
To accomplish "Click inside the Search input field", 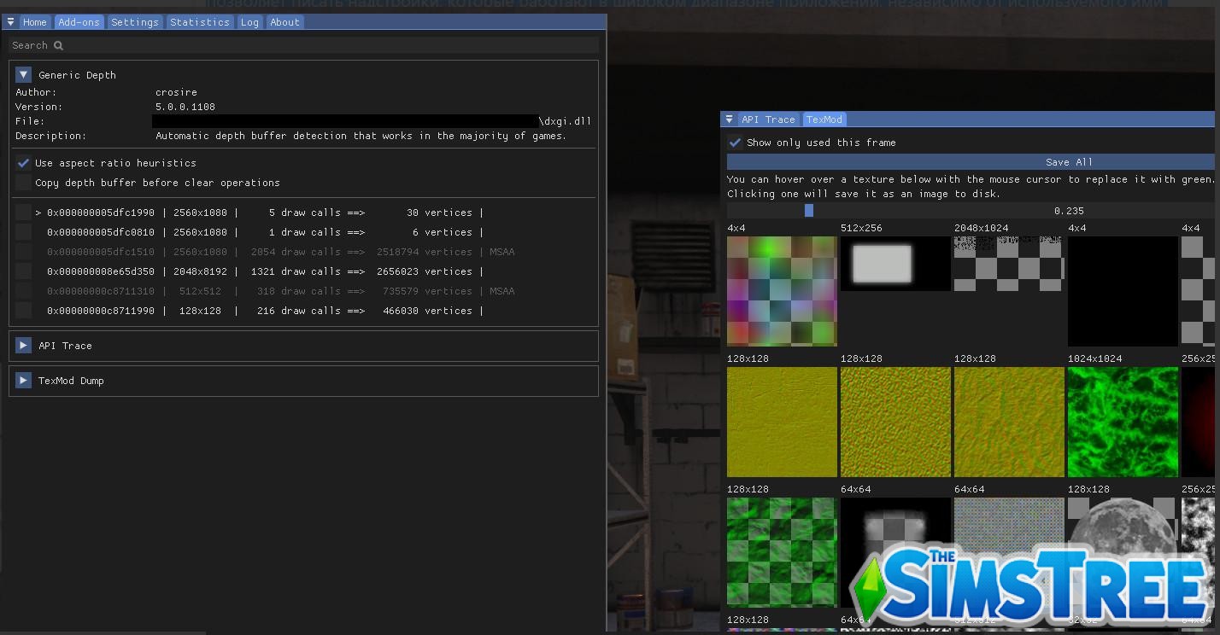I will (256, 44).
